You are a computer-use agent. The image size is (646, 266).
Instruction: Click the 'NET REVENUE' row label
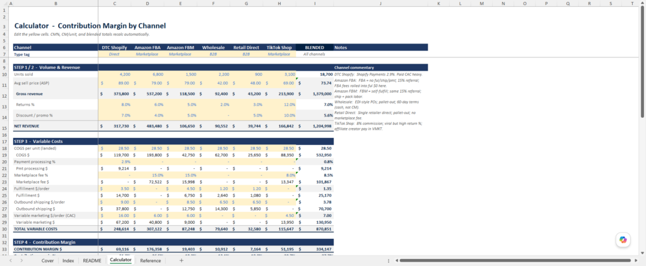[27, 126]
